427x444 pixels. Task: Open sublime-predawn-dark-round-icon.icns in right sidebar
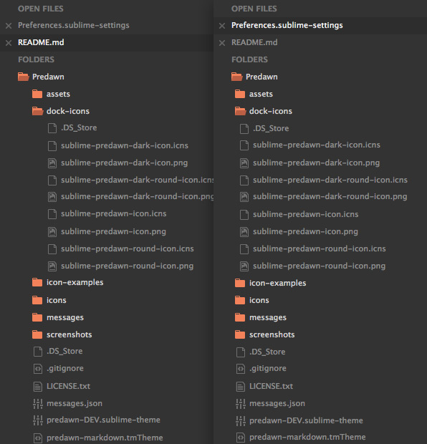(x=330, y=180)
